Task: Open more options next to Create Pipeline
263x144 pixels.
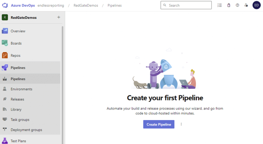Action: tap(181, 124)
